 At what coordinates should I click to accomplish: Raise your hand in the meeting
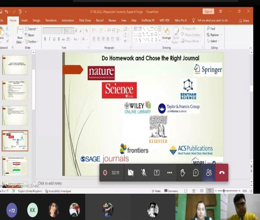tap(182, 173)
